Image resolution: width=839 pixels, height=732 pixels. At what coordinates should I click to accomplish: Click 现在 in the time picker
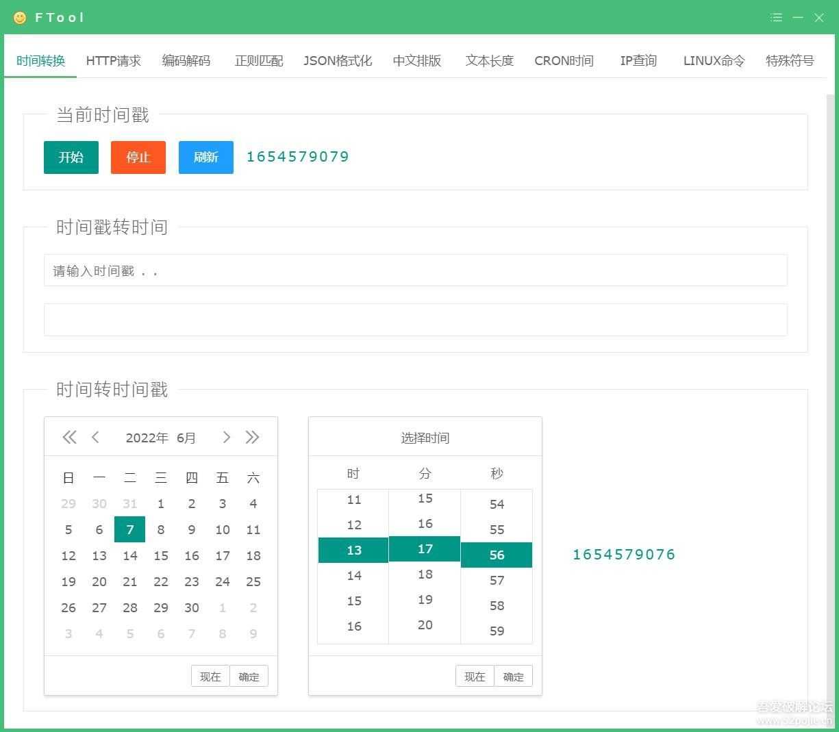click(475, 677)
